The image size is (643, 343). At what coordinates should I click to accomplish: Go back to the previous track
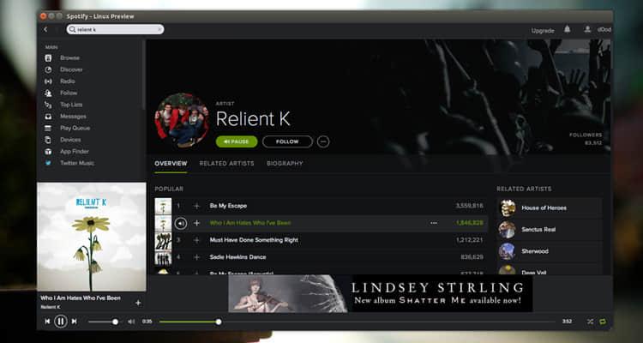[x=47, y=322]
